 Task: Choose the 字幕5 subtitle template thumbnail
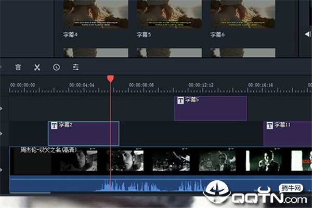pos(170,14)
